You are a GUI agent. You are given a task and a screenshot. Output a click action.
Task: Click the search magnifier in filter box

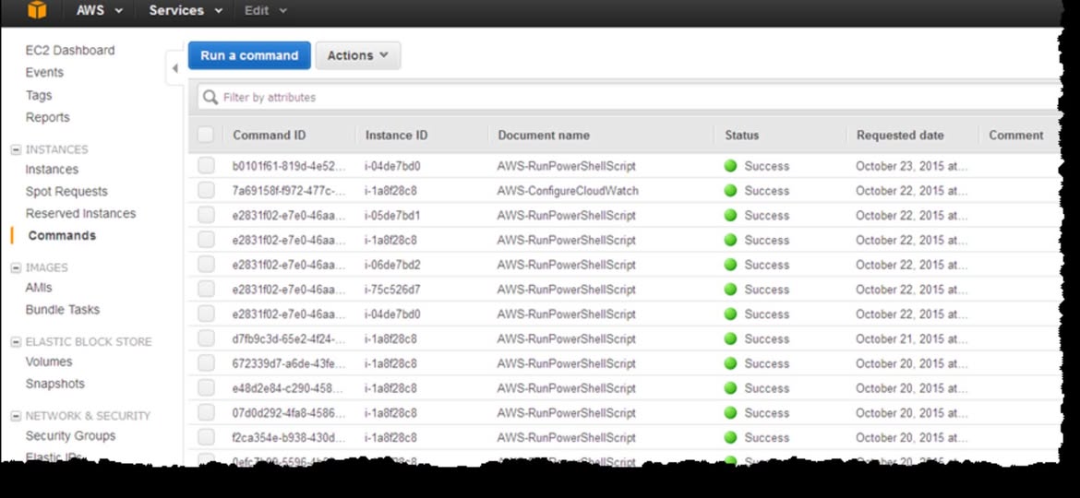point(210,98)
